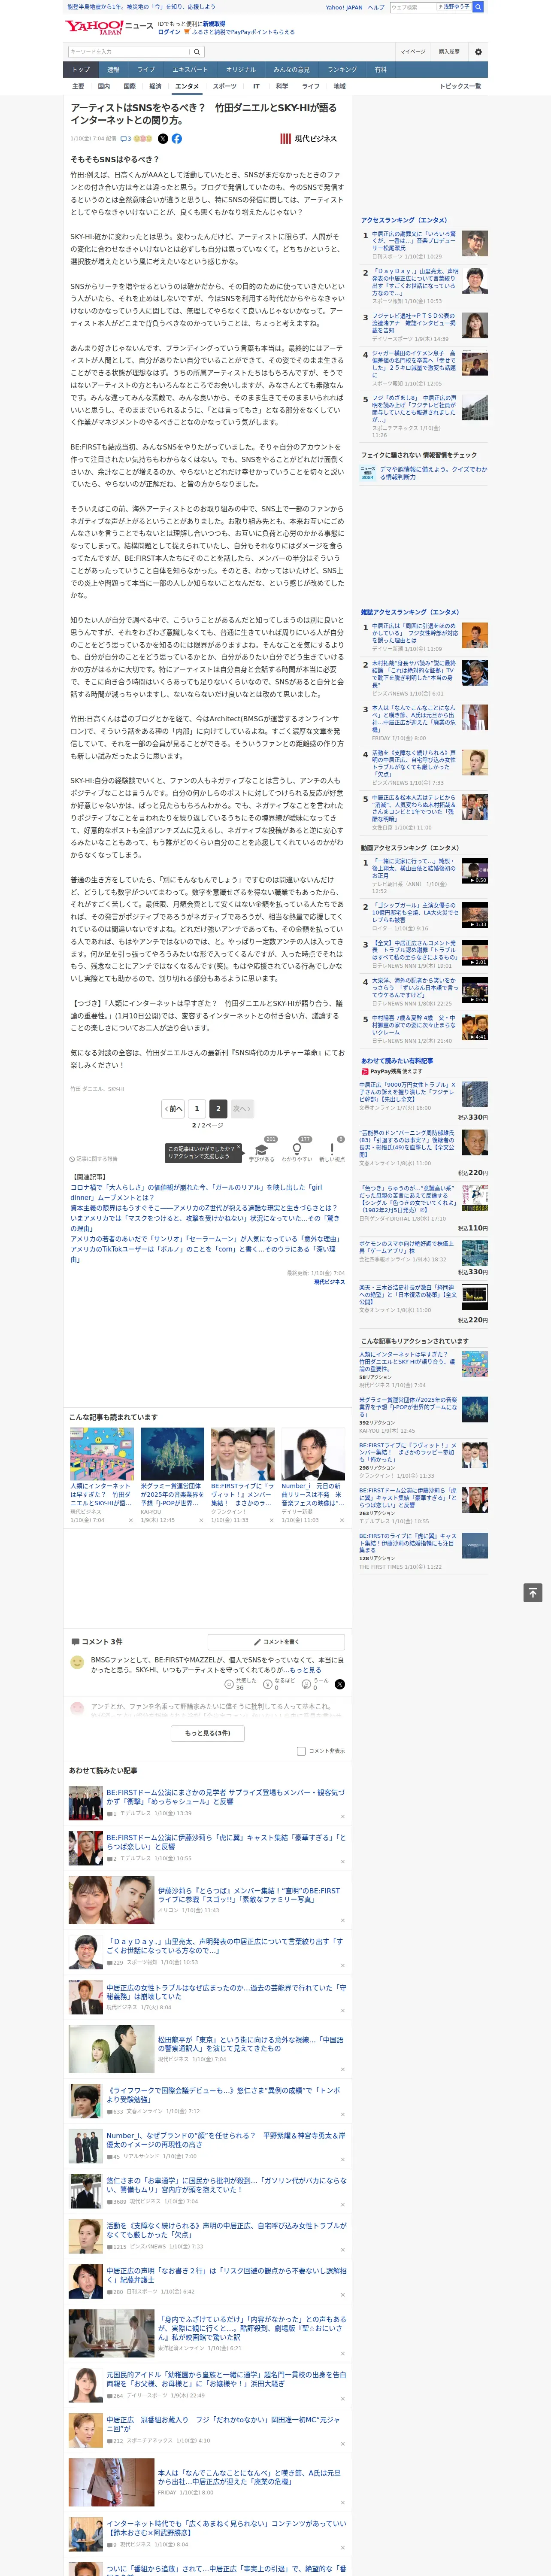Open the ランキング navigation tab
This screenshot has width=551, height=2576.
[x=342, y=70]
